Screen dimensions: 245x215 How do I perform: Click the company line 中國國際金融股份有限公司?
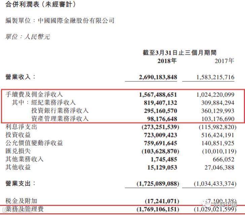click(x=76, y=21)
